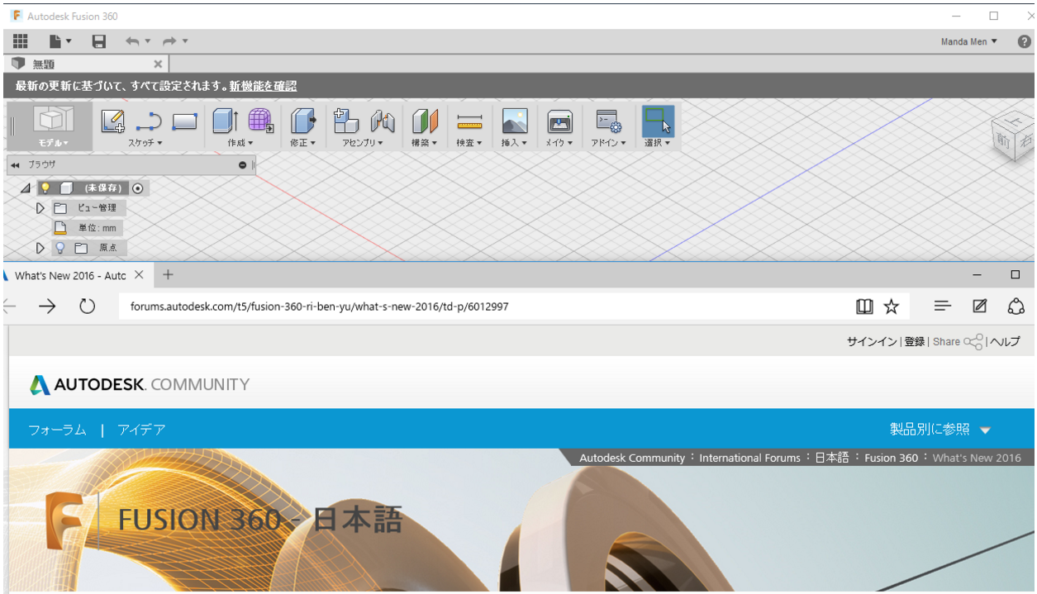The width and height of the screenshot is (1037, 594).
Task: Expand the ビュー管理 folder in the browser
Action: 39,207
